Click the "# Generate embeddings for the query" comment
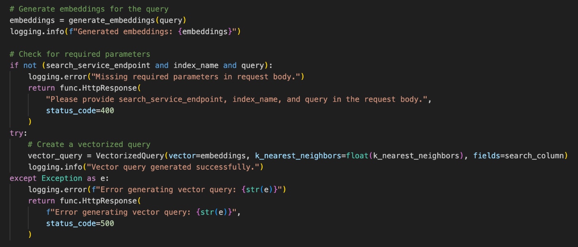The height and width of the screenshot is (247, 578). 89,9
